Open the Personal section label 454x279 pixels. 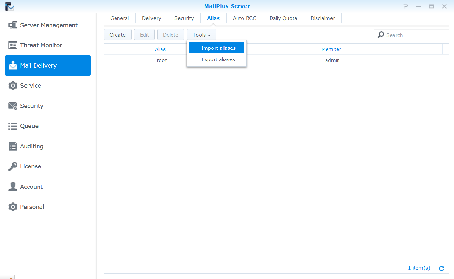[32, 207]
